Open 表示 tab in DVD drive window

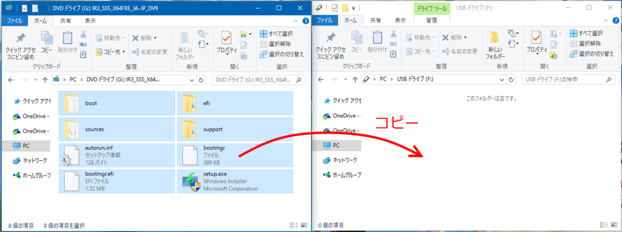90,21
